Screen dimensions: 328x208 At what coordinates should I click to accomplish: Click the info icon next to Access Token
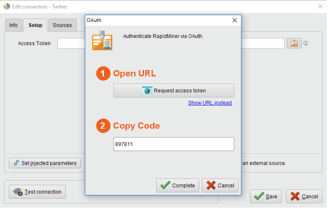point(306,43)
